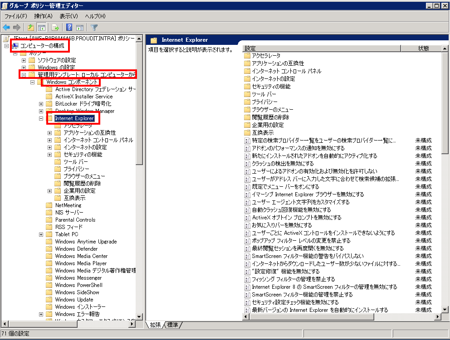Select Windows Defender in the tree
The height and width of the screenshot is (340, 450).
click(76, 249)
